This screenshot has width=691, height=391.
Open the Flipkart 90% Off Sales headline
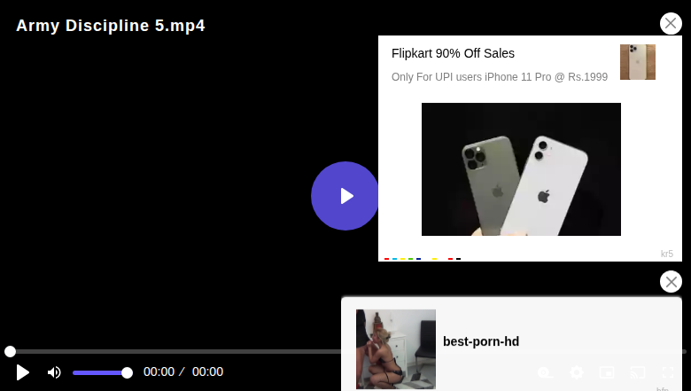[x=453, y=53]
